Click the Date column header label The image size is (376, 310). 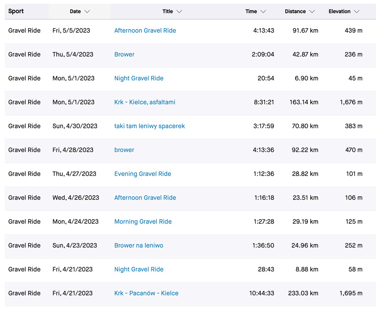[75, 11]
